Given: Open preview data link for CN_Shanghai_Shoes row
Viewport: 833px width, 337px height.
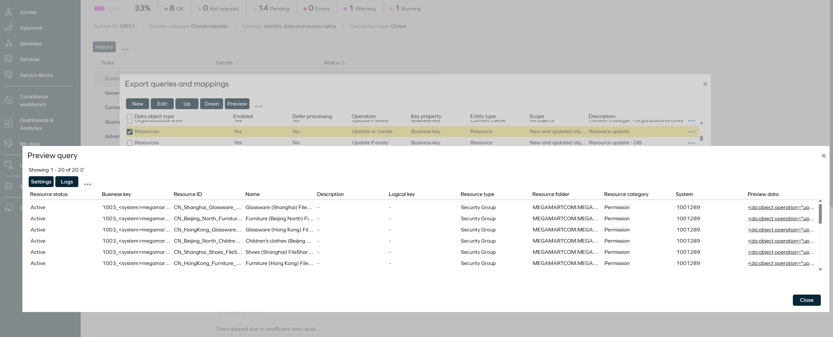Looking at the screenshot, I should tap(781, 252).
